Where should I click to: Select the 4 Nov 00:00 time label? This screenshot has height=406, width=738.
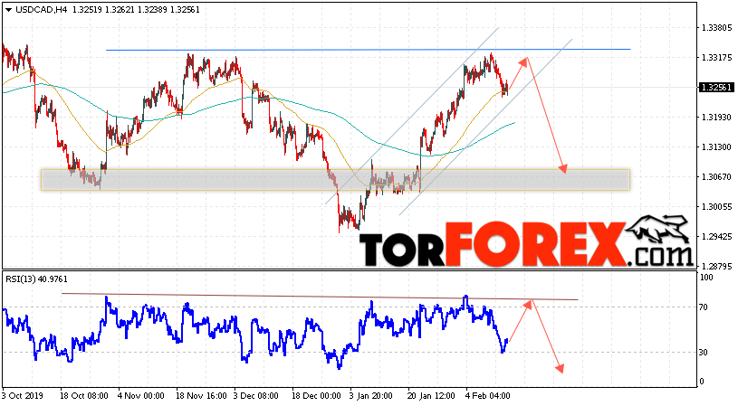(x=141, y=396)
